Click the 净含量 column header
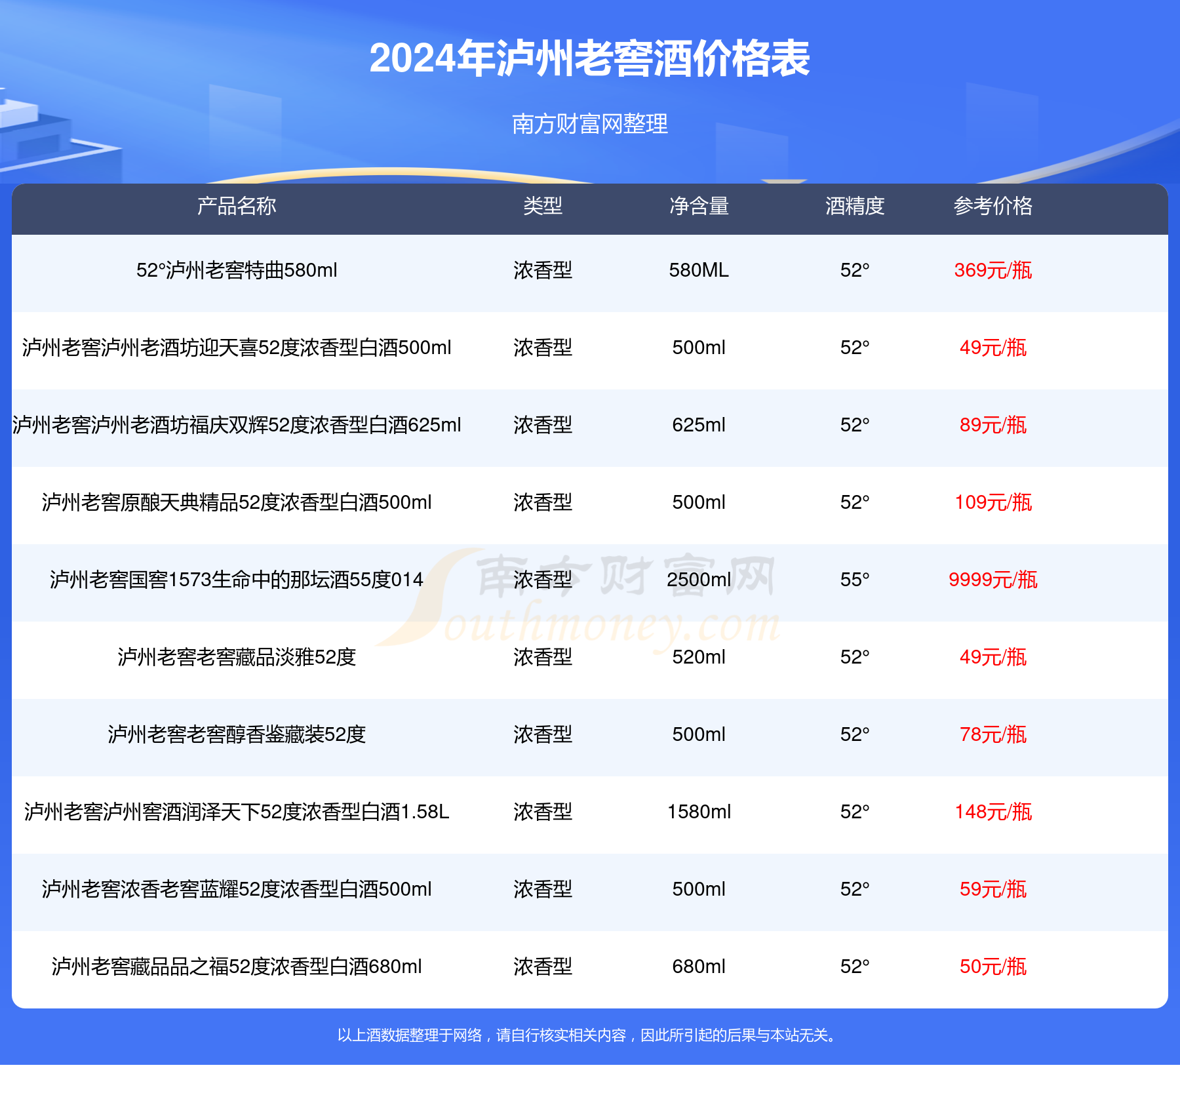1180x1095 pixels. 699,206
